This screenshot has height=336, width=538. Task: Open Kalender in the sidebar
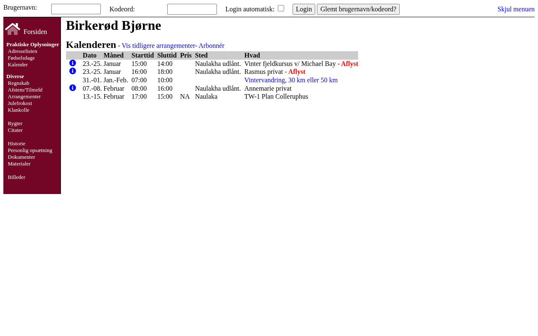[18, 65]
